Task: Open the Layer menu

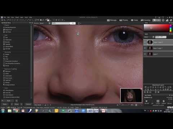Action: click(x=22, y=17)
